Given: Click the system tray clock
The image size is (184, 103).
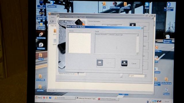Looking at the screenshot, I should (x=167, y=102).
